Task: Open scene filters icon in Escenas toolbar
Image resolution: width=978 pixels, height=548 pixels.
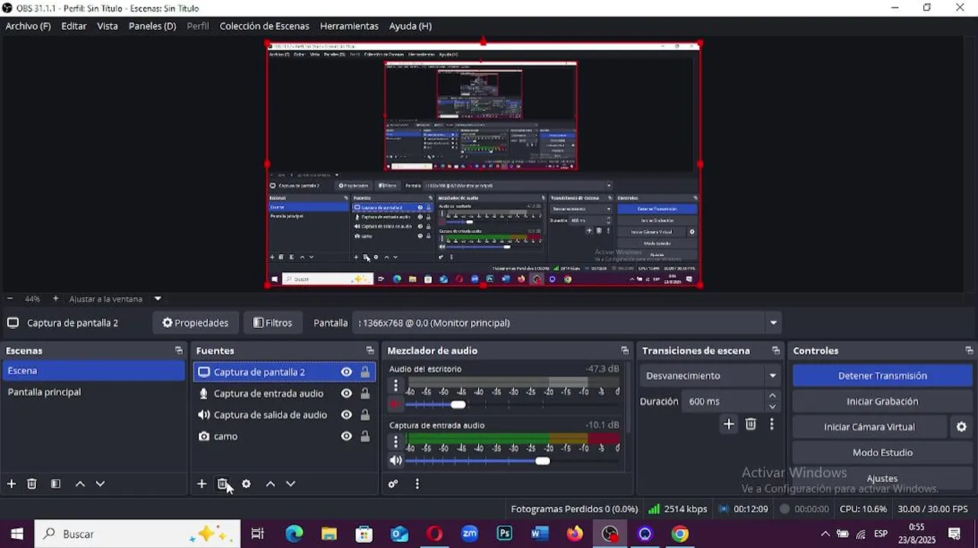Action: coord(56,484)
